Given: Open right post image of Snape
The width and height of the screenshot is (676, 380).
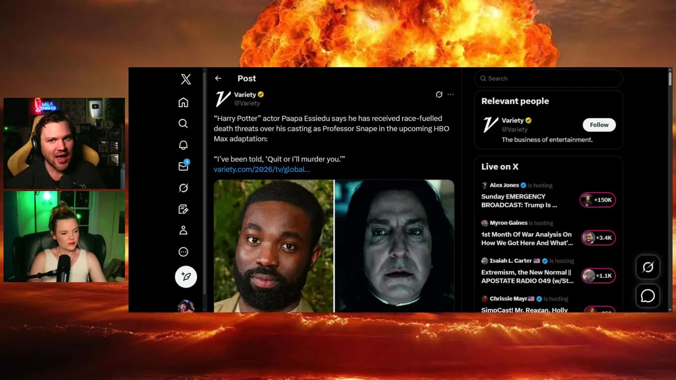Looking at the screenshot, I should [395, 246].
